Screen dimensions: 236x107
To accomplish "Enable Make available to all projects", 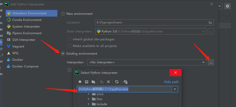I will (x=69, y=46).
